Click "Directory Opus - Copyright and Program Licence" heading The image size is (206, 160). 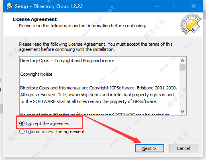(x=67, y=61)
